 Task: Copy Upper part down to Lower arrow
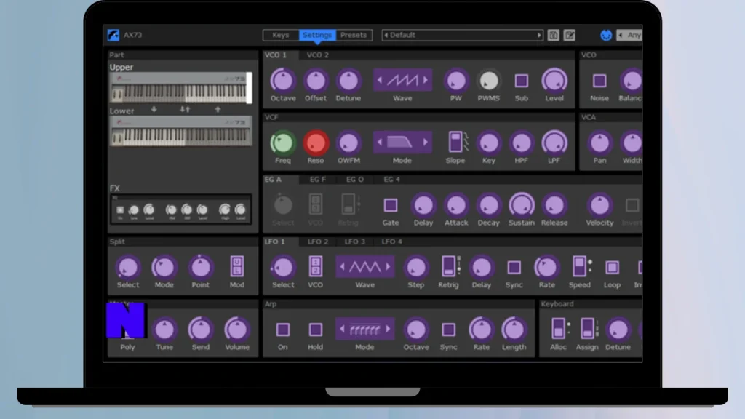pos(154,109)
